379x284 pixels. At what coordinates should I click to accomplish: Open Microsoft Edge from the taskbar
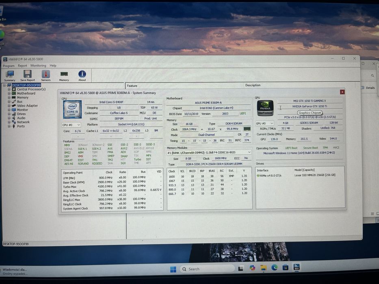pos(274,267)
